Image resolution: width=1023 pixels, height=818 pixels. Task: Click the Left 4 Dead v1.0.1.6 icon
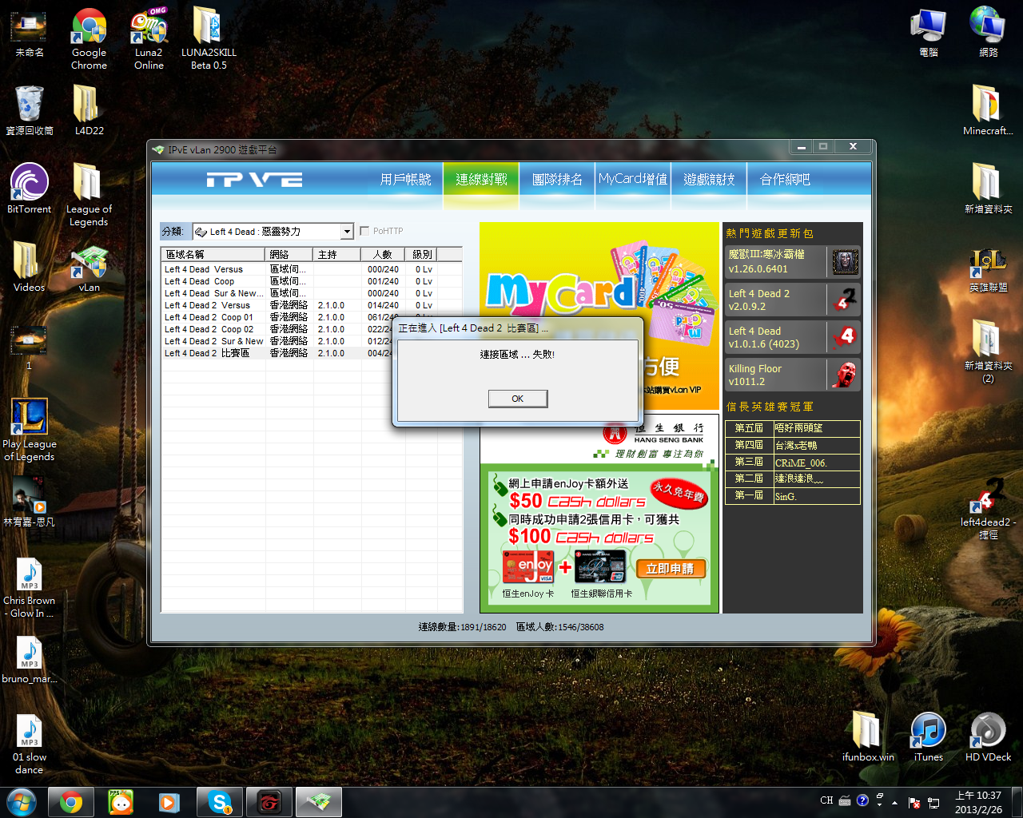point(845,337)
